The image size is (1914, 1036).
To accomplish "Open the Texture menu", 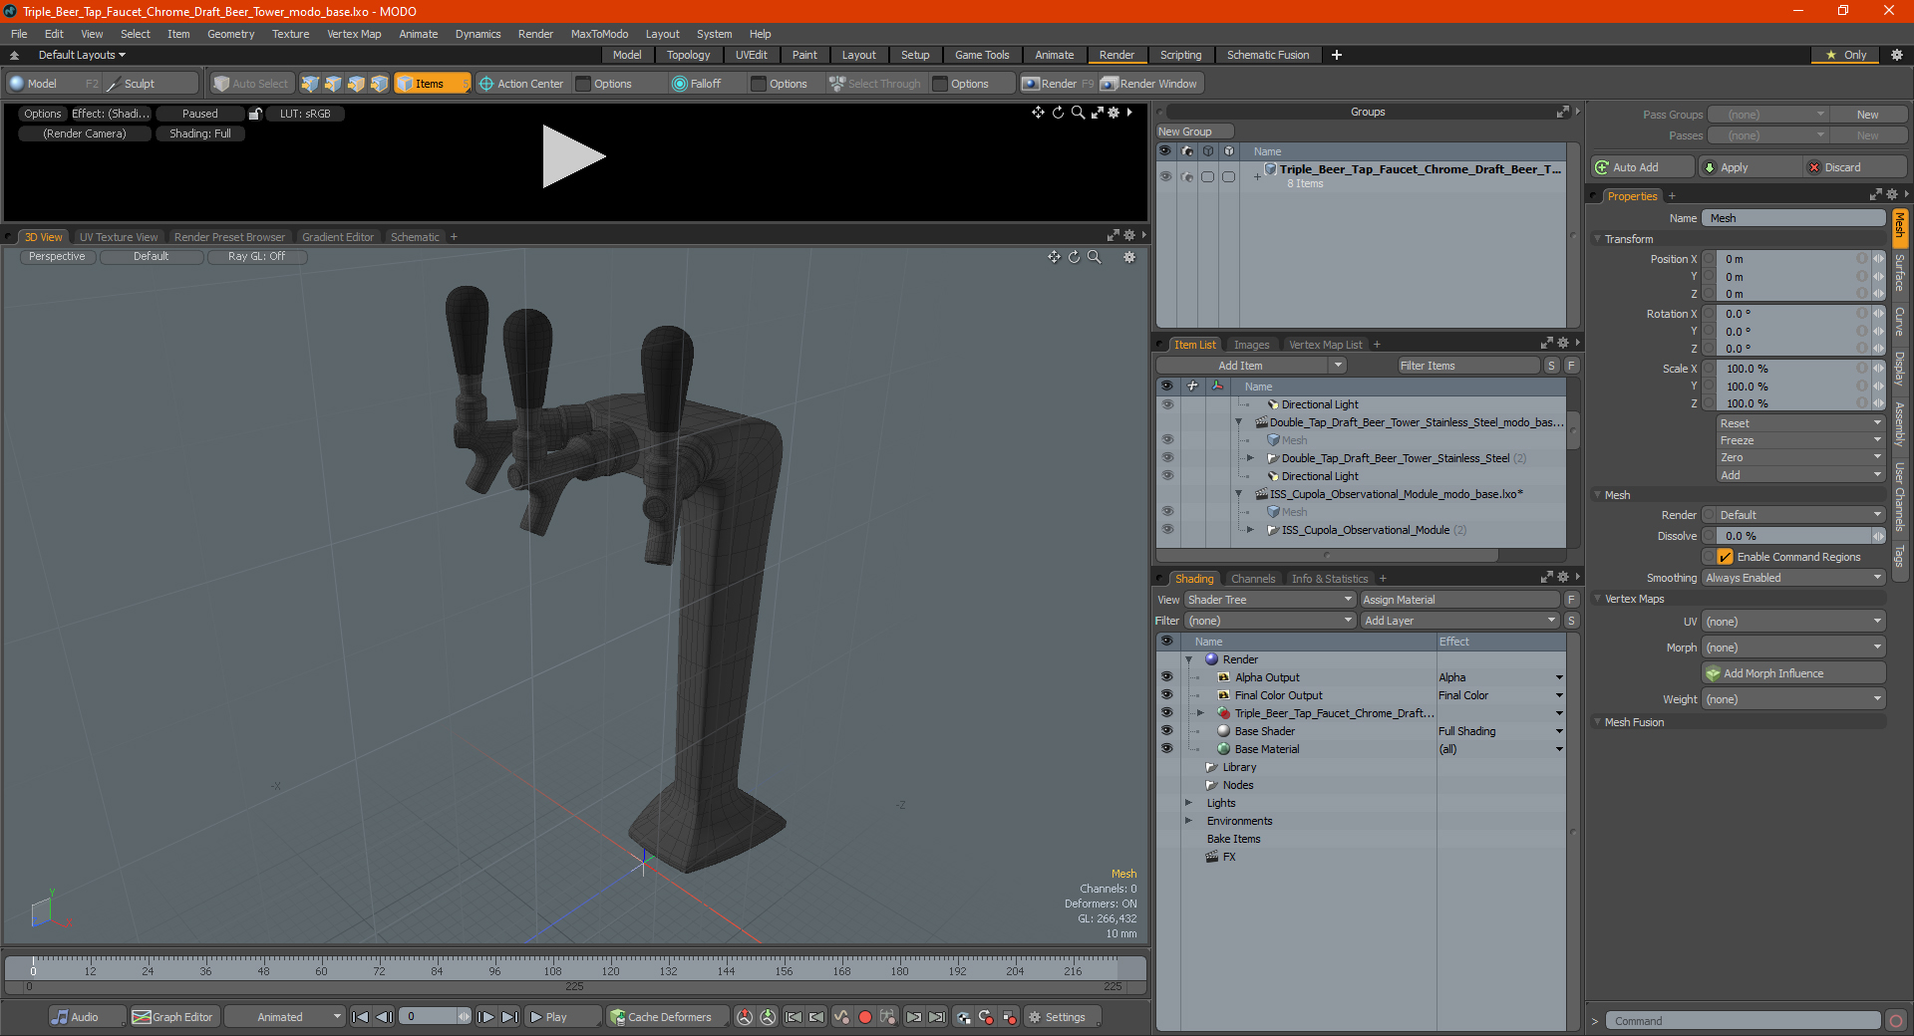I will pyautogui.click(x=290, y=34).
